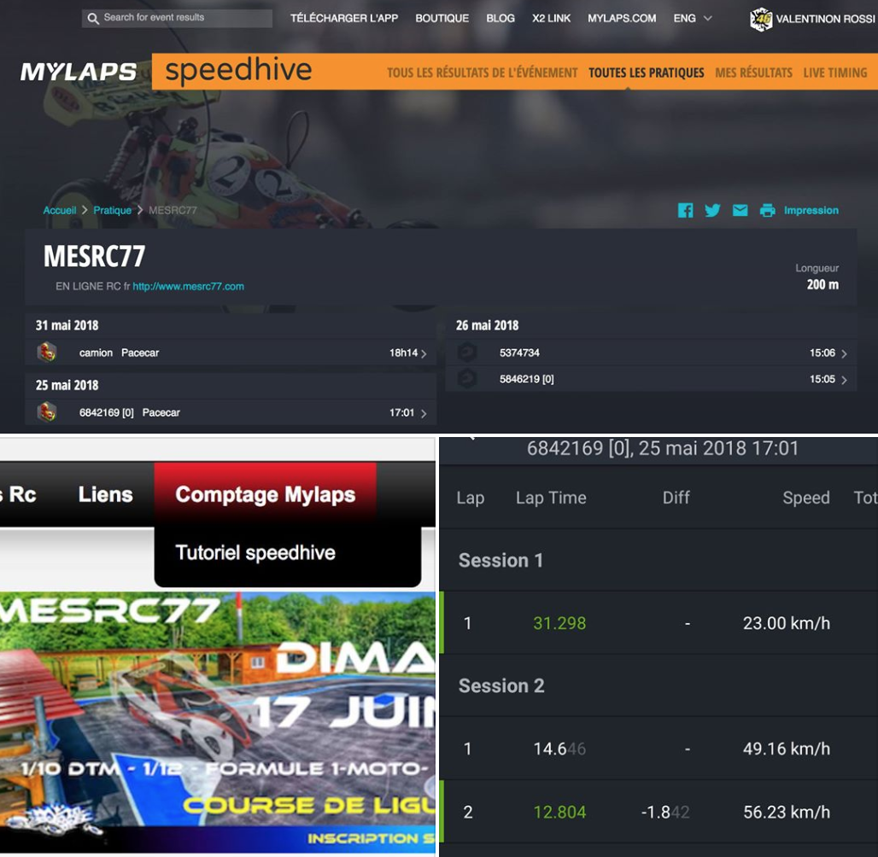The height and width of the screenshot is (857, 878).
Task: Click the Speed column header
Action: [805, 498]
